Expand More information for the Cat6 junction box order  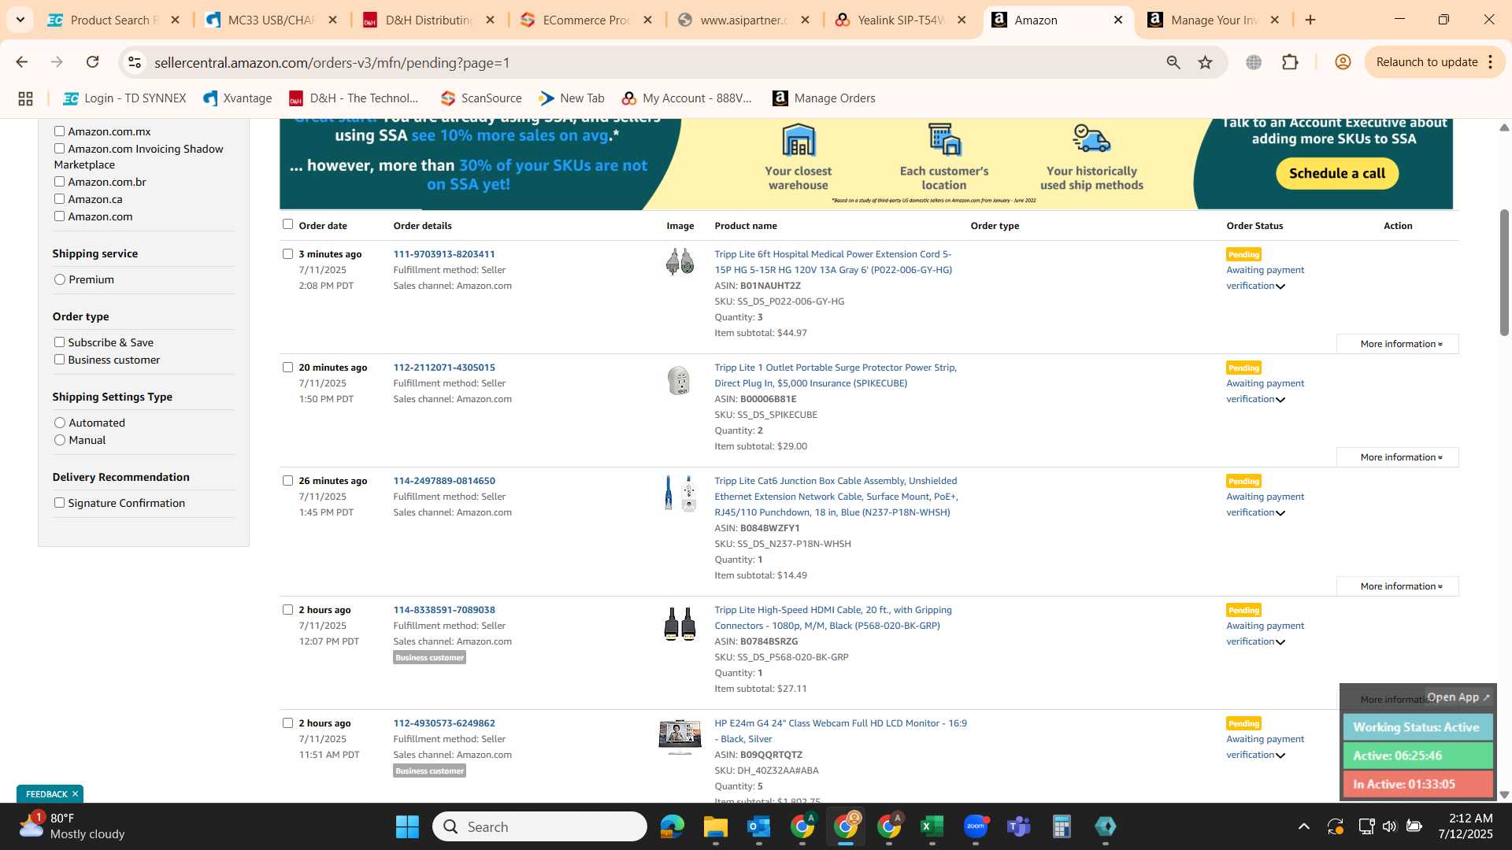pos(1398,586)
